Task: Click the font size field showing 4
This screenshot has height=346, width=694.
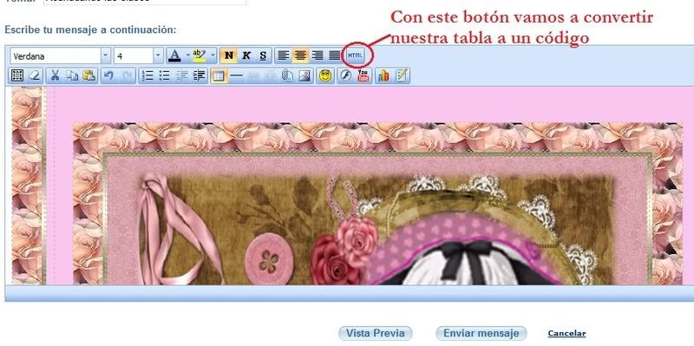Action: [134, 56]
